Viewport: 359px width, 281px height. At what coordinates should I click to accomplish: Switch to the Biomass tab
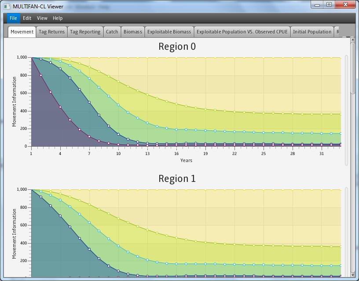click(x=133, y=32)
